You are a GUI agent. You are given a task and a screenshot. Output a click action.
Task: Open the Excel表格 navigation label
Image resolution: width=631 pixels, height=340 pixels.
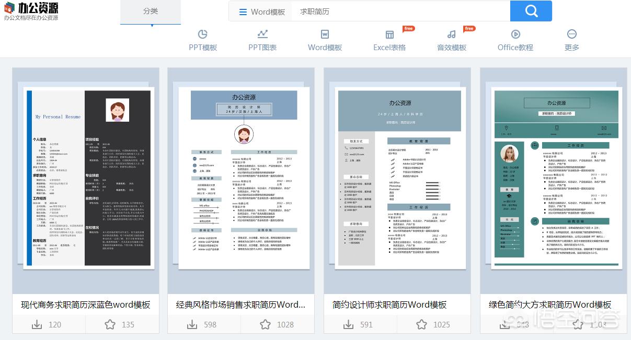(389, 48)
